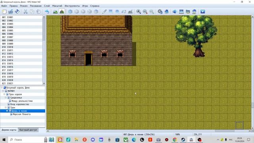Open Windows Start button
This screenshot has width=254, height=143.
(x=4, y=139)
